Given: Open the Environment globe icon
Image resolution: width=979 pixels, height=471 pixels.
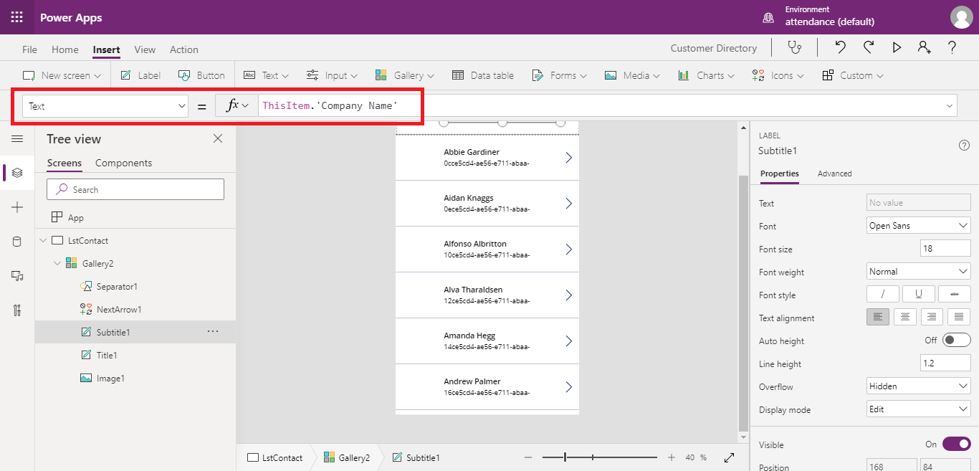Looking at the screenshot, I should 768,17.
